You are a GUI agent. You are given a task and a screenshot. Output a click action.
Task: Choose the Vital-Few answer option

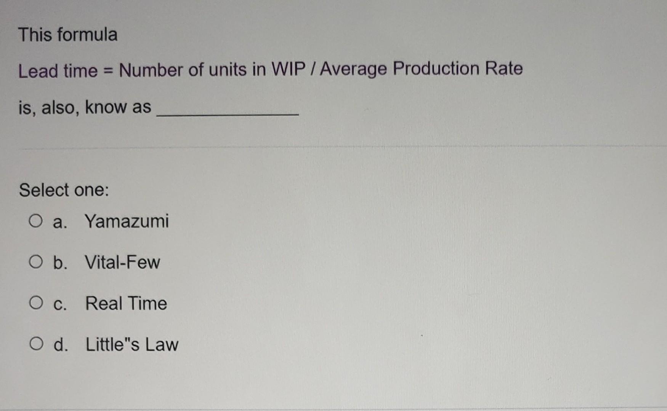pyautogui.click(x=122, y=262)
